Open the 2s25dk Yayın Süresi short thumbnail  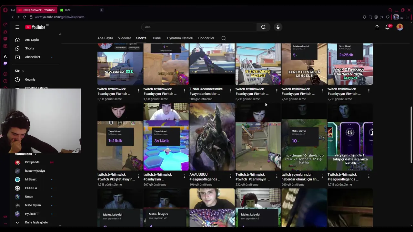[x=350, y=64]
